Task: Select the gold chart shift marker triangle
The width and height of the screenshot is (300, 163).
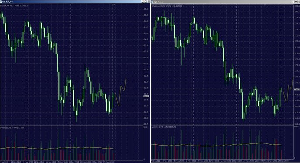Action: [265, 5]
